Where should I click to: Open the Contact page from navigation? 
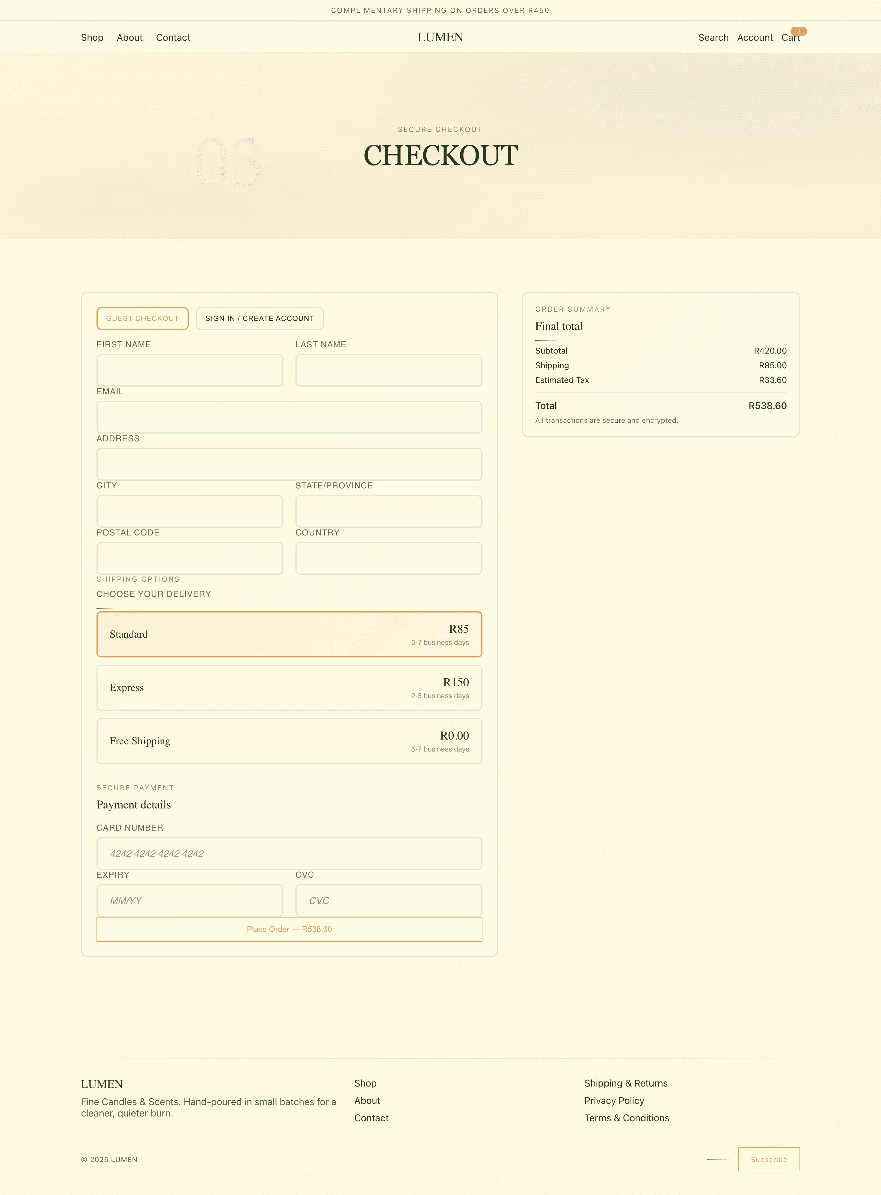coord(173,37)
